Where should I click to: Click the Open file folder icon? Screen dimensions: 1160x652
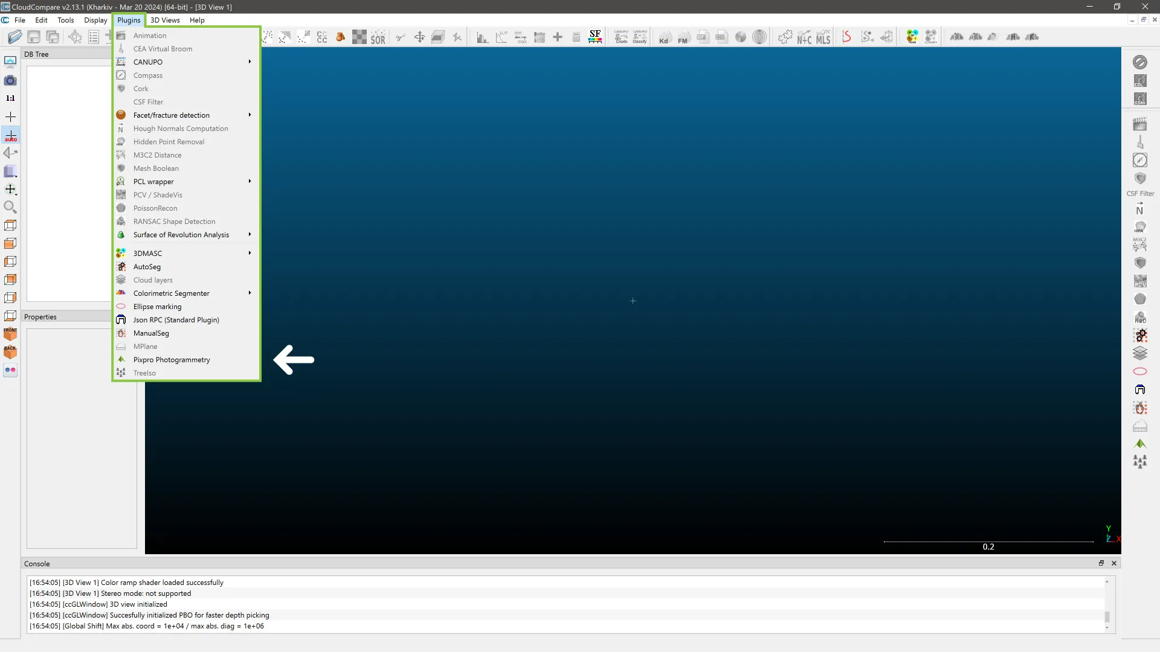(x=14, y=37)
